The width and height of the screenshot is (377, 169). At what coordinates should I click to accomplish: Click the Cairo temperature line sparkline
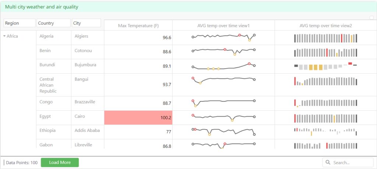(223, 117)
